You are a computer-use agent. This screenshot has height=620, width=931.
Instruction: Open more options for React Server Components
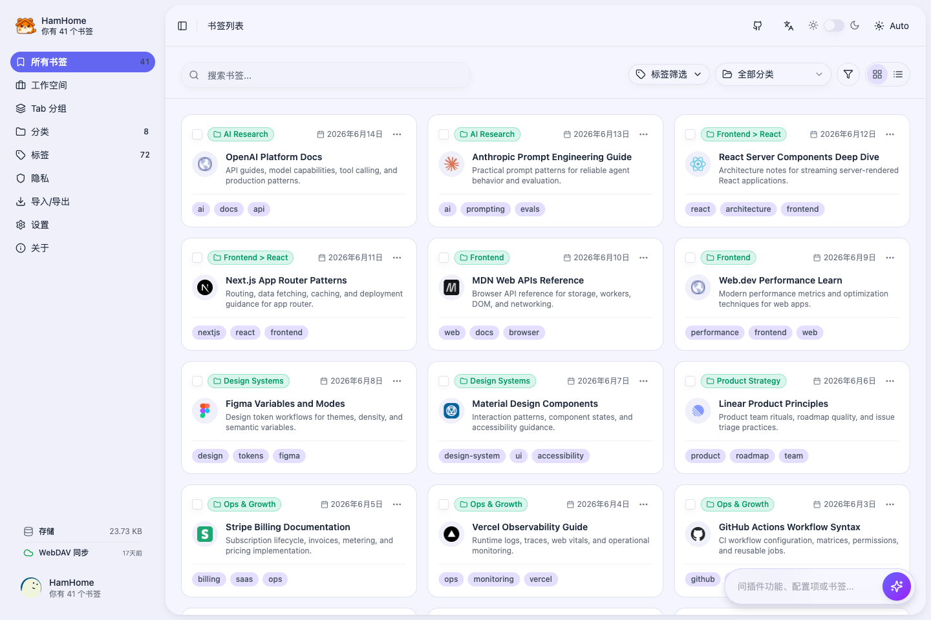click(x=890, y=134)
